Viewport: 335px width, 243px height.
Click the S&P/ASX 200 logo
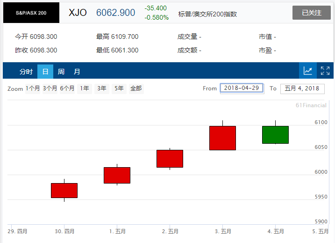[31, 13]
